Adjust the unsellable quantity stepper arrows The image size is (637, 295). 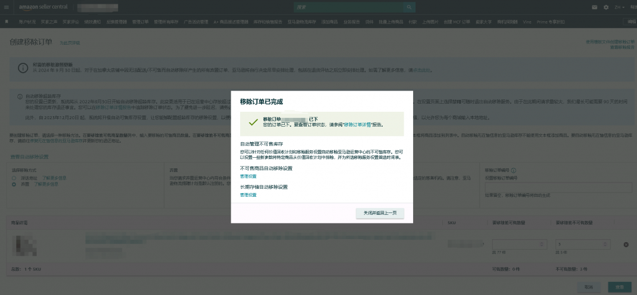point(605,244)
